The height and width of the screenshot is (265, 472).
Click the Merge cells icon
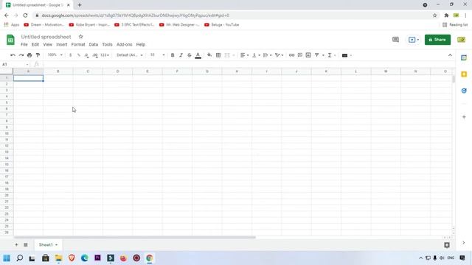[227, 55]
